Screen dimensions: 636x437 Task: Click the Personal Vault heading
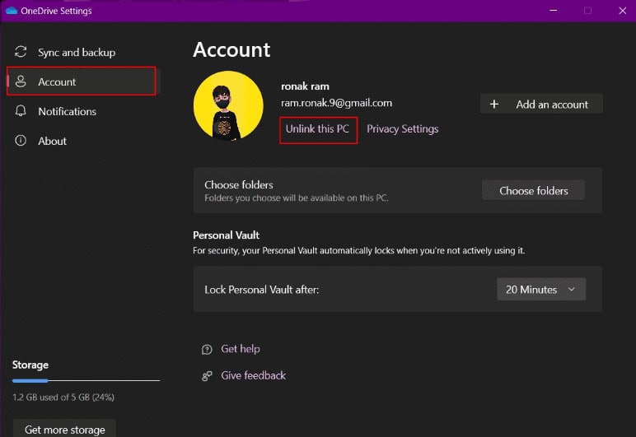(226, 235)
